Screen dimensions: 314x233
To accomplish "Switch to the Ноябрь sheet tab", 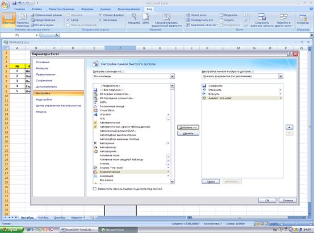I will pos(43,218).
